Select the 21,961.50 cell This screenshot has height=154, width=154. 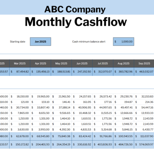(61, 97)
